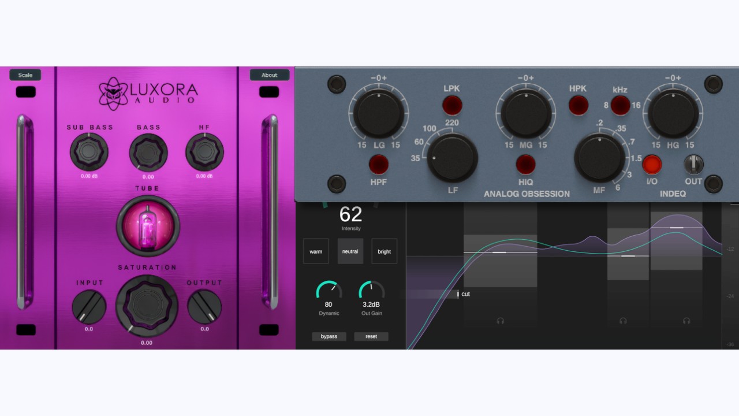
Task: Click the OUT trim screw control on INDEQ
Action: [694, 165]
